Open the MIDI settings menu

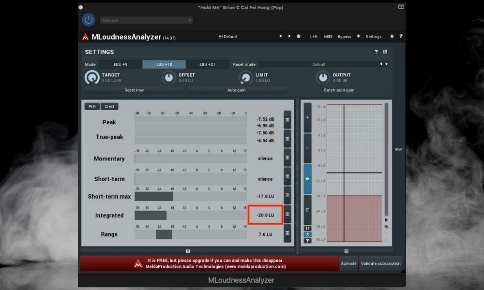pyautogui.click(x=328, y=37)
